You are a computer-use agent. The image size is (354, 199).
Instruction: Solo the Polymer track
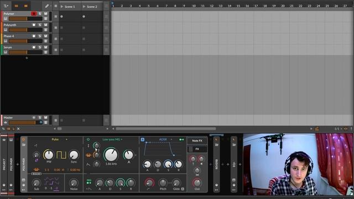[40, 14]
